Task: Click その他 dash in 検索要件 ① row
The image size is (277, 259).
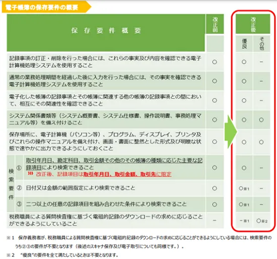Action: (261, 168)
